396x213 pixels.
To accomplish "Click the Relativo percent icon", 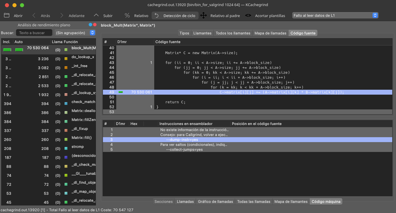I will pos(127,16).
